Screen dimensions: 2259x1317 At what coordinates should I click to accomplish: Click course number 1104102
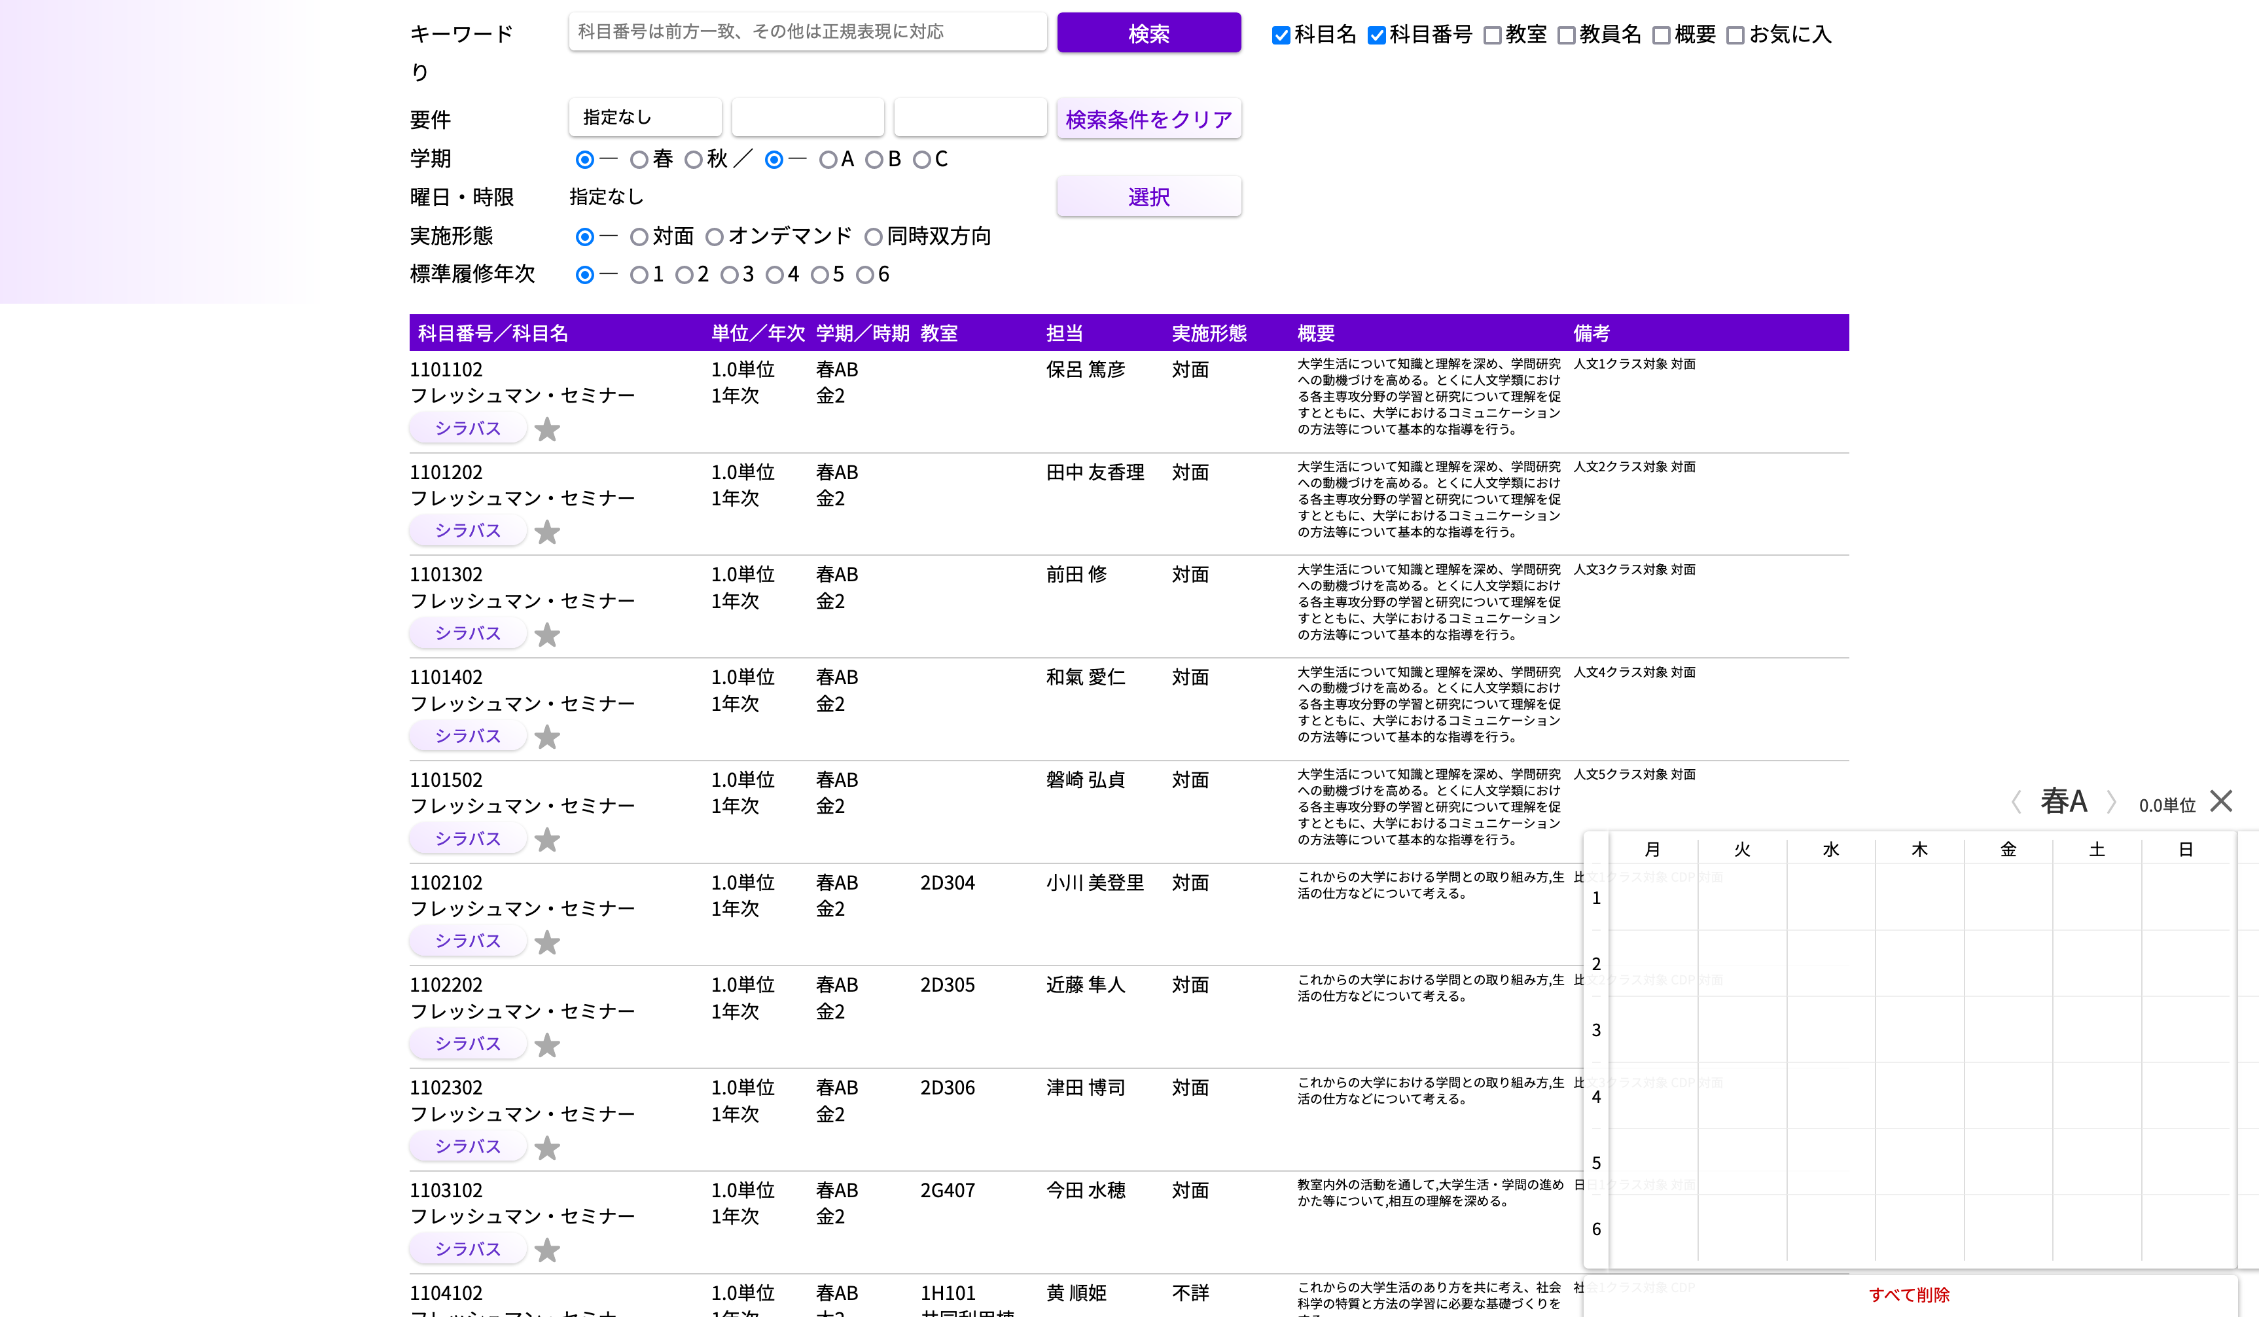tap(446, 1293)
